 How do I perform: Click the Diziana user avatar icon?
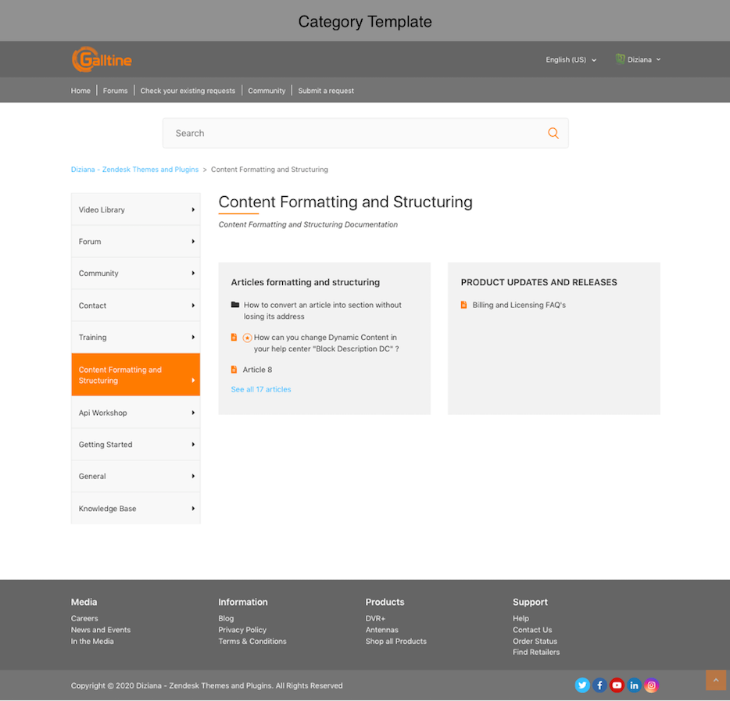tap(620, 59)
